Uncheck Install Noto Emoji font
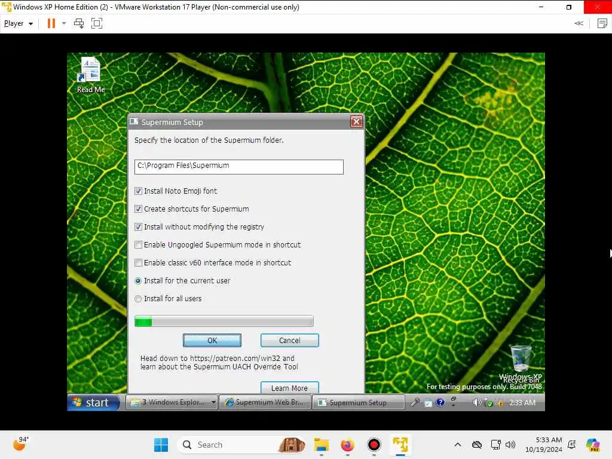This screenshot has height=459, width=612. (x=138, y=191)
